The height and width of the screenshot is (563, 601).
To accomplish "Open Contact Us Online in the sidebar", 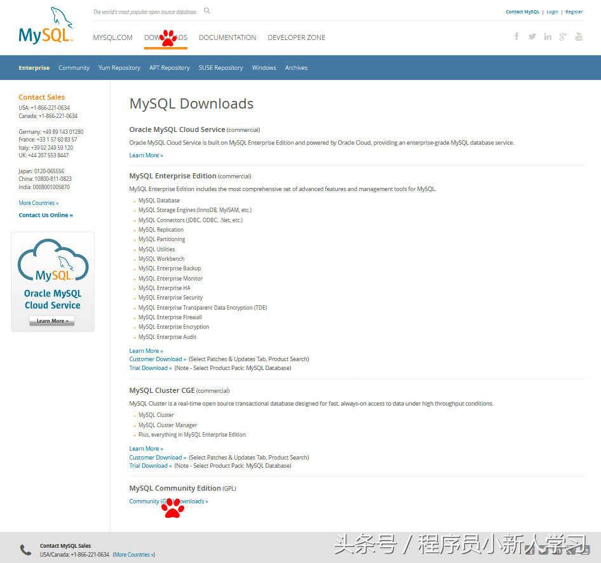I will 45,215.
